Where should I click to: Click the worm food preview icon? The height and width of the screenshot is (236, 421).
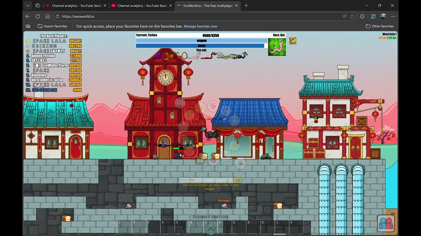[x=277, y=47]
